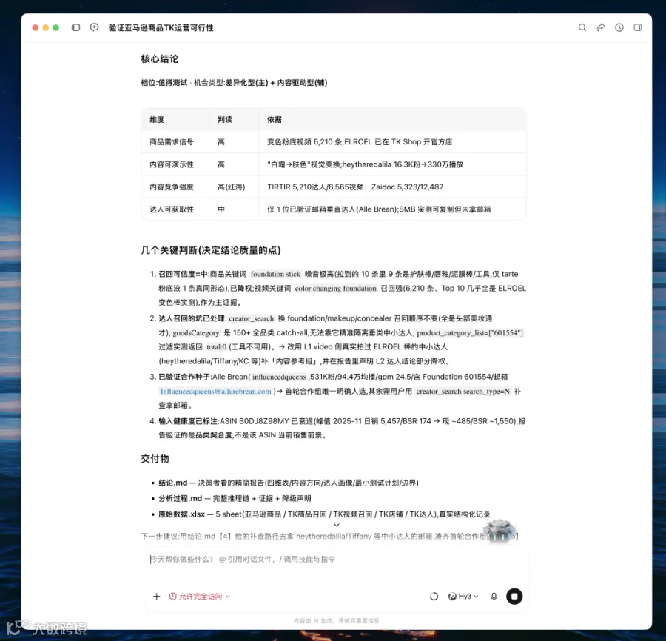
Task: Click the 下一步建议 suggestion line
Action: (x=329, y=537)
